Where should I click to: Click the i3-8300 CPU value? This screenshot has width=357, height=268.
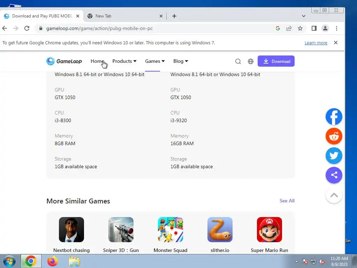pos(63,120)
